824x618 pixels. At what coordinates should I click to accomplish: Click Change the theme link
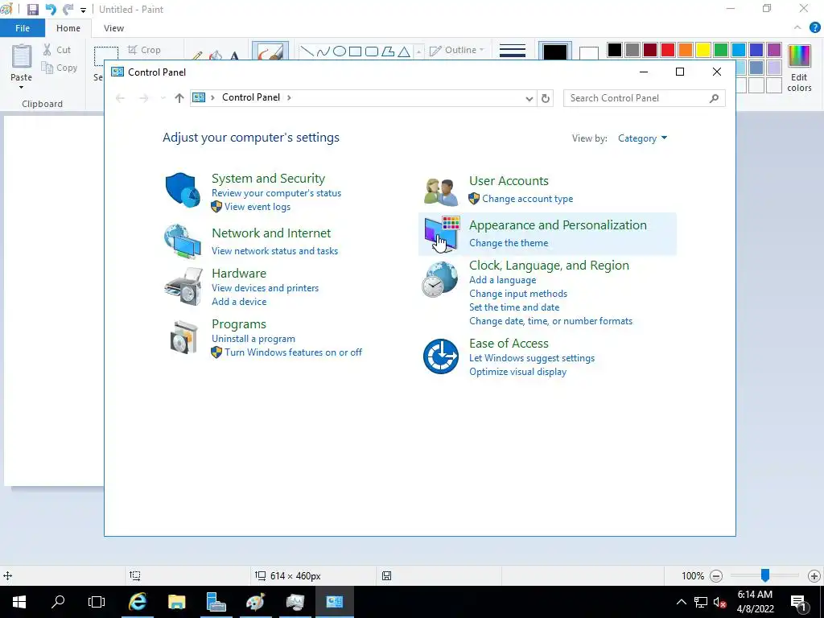[509, 243]
